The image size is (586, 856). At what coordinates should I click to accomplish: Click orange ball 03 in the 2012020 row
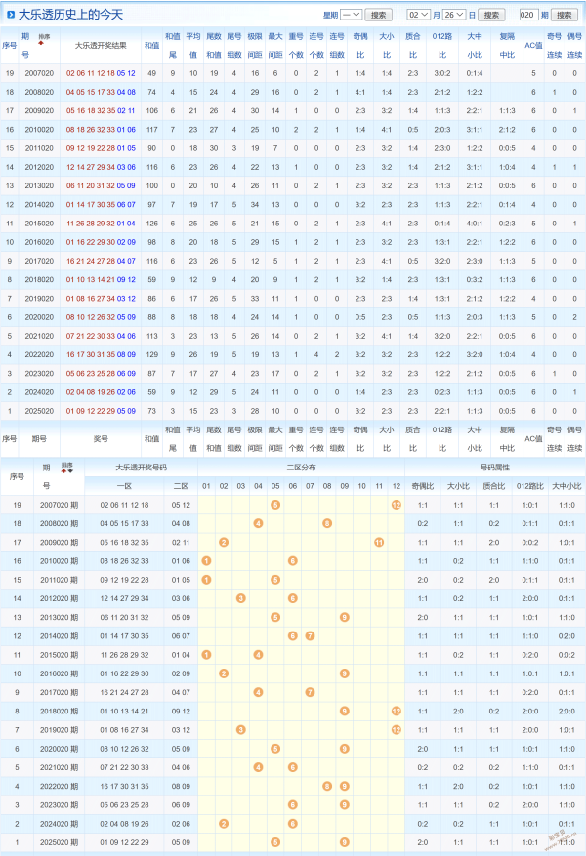240,597
